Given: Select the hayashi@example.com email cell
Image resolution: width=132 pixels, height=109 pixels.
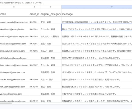Looking at the screenshot, I should [15, 99].
